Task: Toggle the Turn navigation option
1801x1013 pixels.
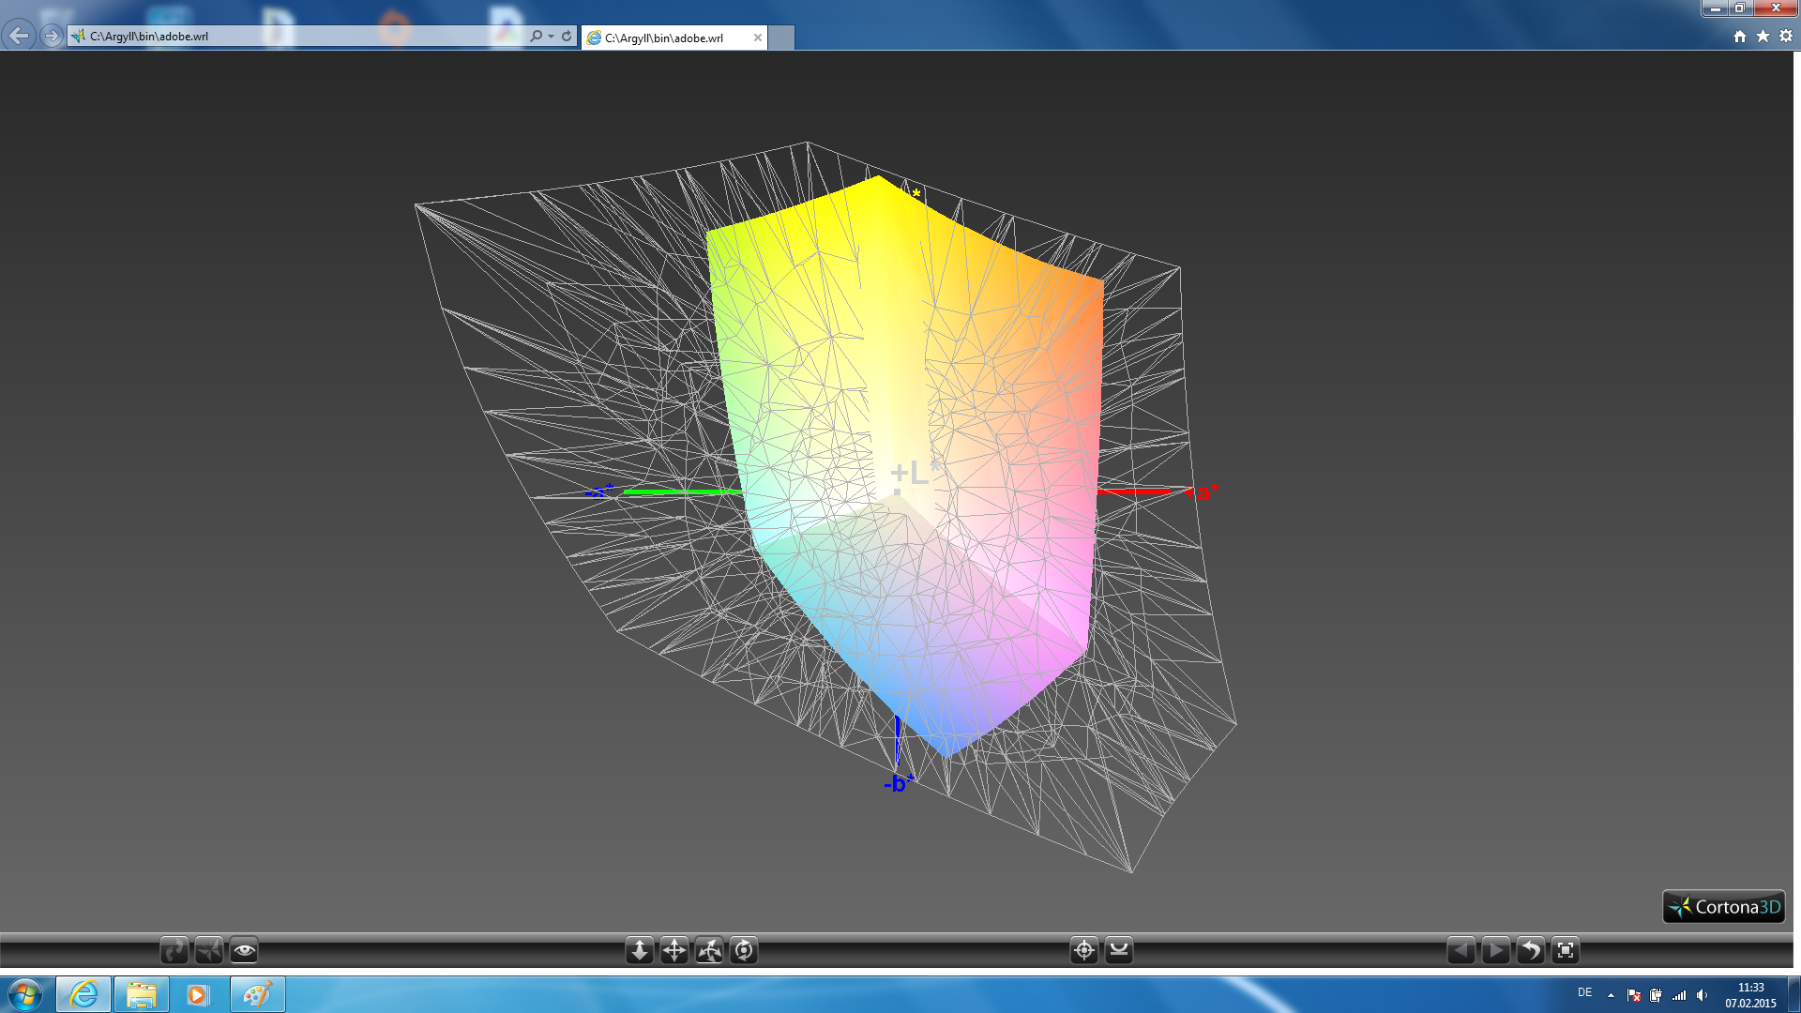Action: point(709,950)
